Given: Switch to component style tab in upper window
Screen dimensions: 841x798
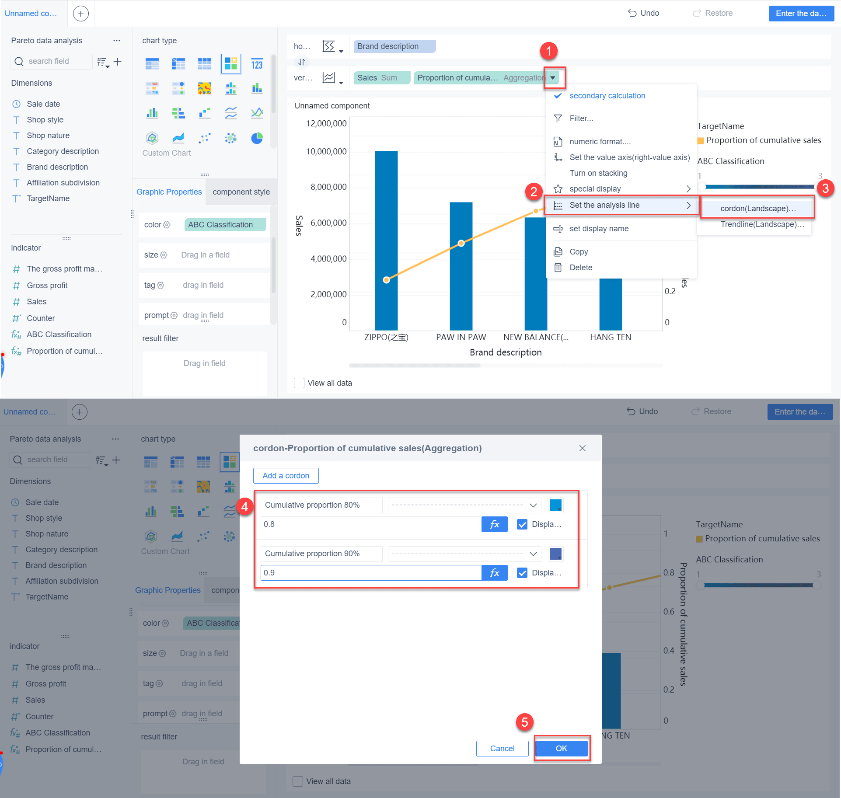Looking at the screenshot, I should [241, 192].
